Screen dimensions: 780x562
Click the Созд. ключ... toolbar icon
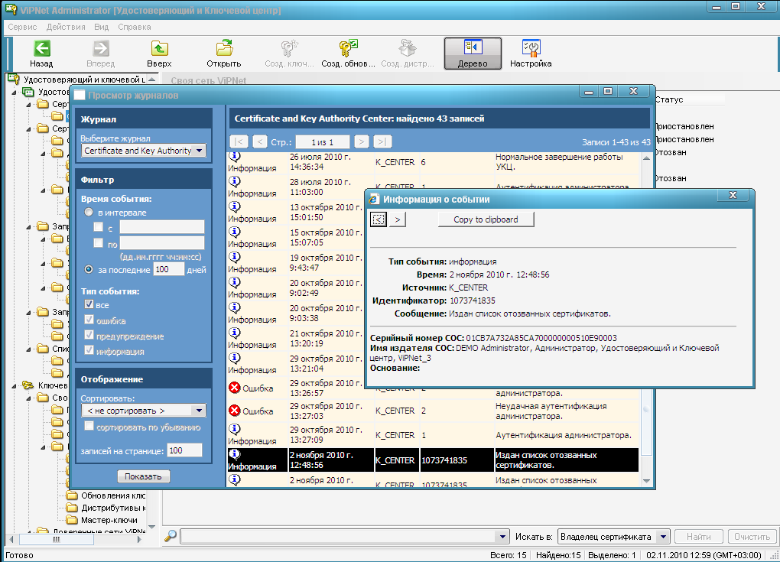point(289,49)
